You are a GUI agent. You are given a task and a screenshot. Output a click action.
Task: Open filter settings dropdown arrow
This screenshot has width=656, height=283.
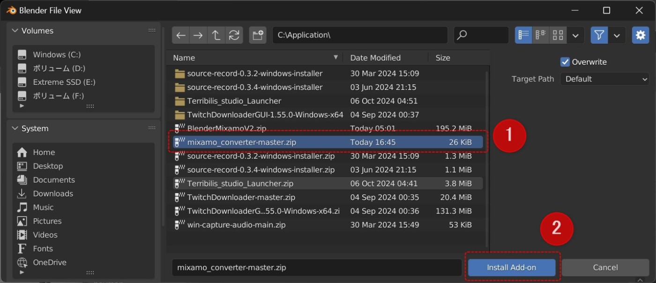tap(617, 35)
